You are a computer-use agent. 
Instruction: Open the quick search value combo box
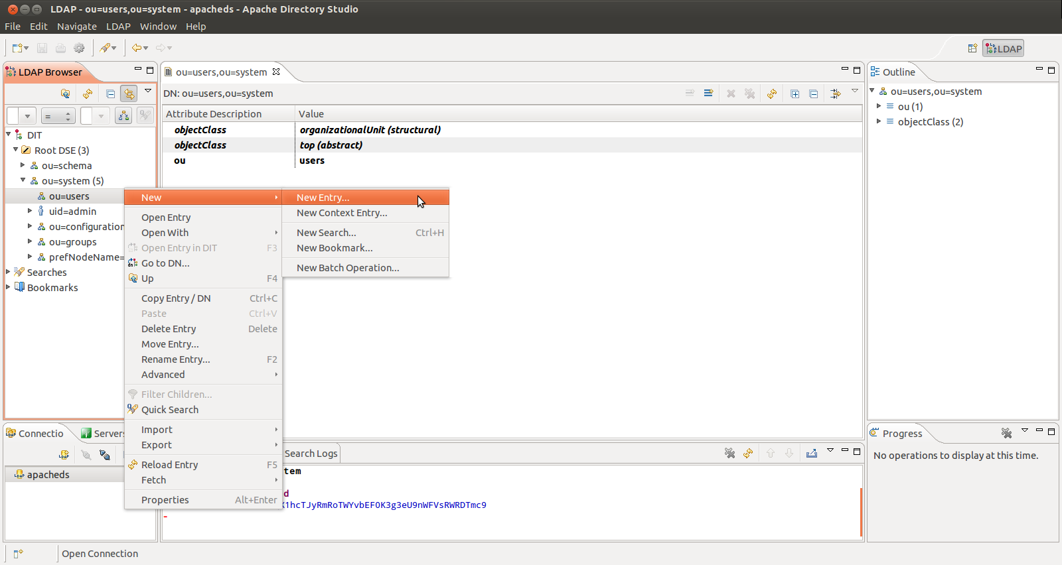(94, 116)
